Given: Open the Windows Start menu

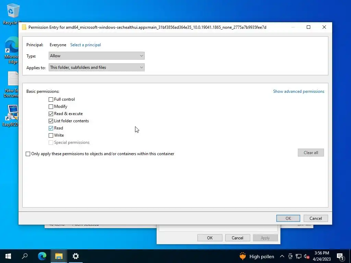Looking at the screenshot, I should click(x=8, y=256).
